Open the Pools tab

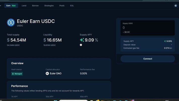(62, 6)
